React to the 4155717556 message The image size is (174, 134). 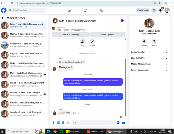tap(74, 113)
